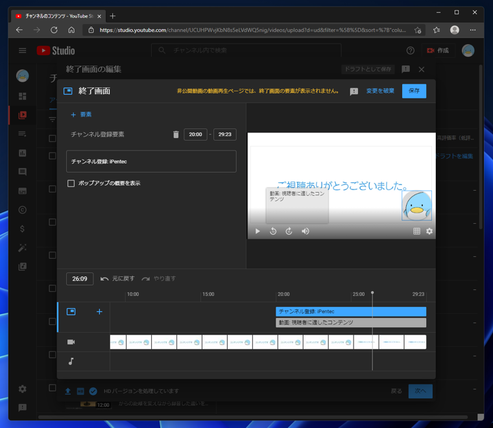493x428 pixels.
Task: Edit the 26:09 current time field
Action: coord(80,279)
